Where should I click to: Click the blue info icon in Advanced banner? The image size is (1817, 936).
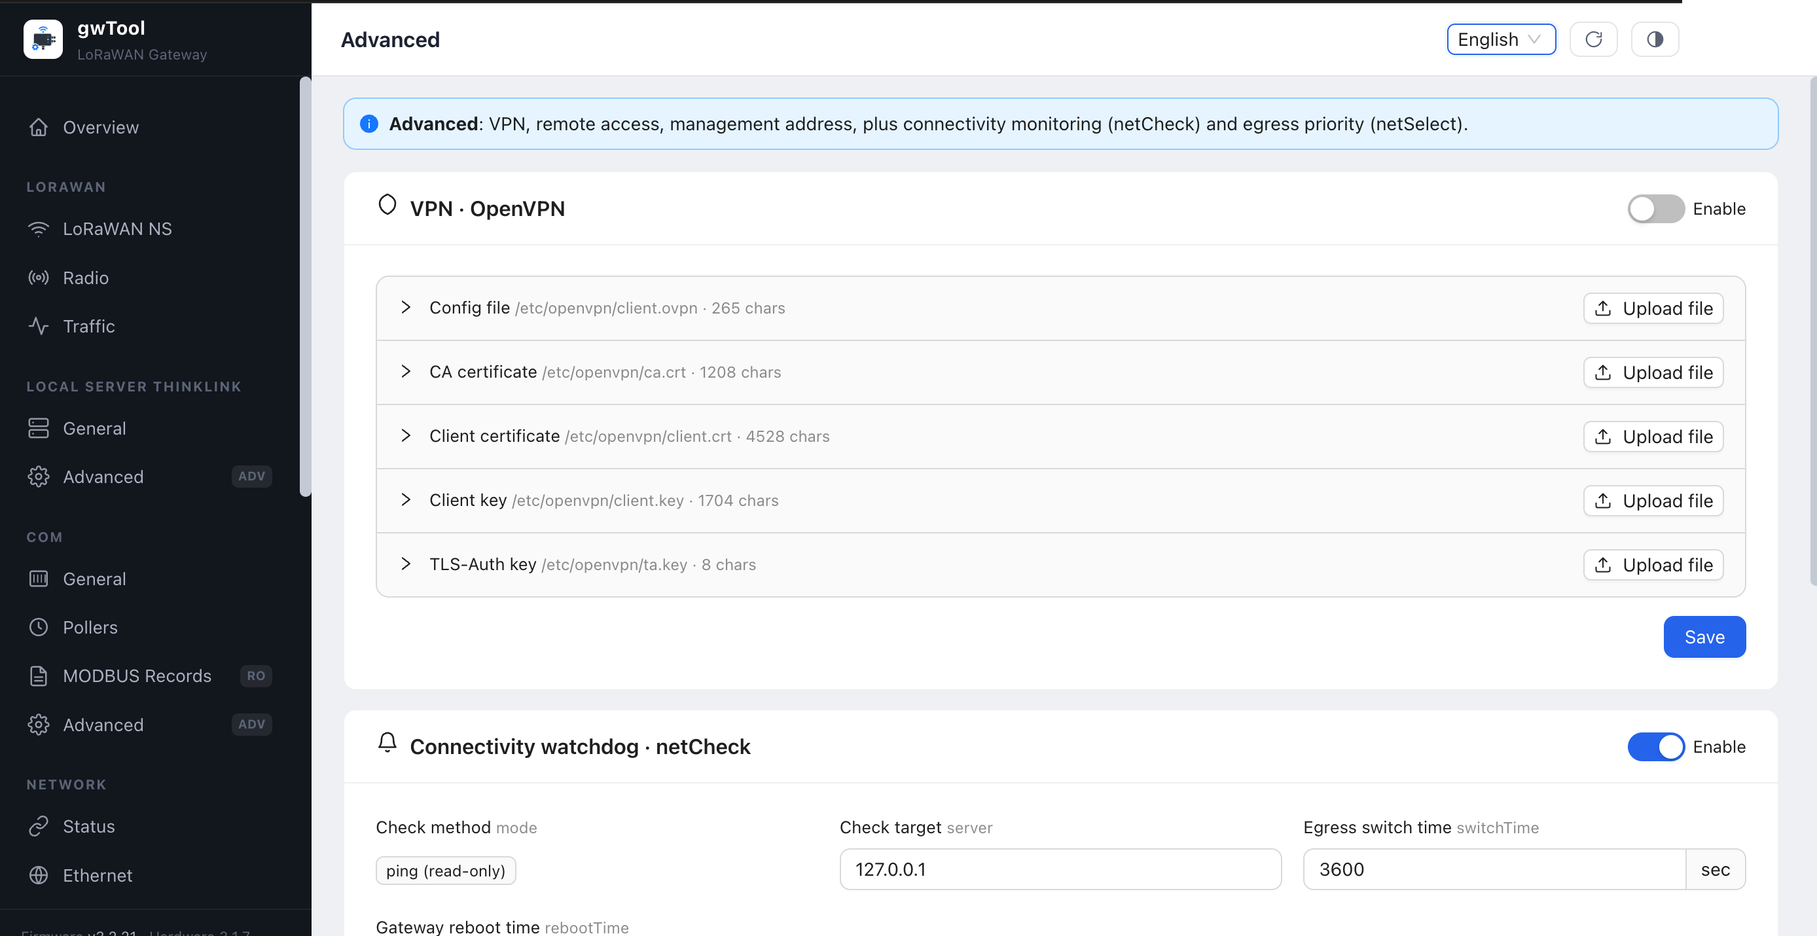[369, 124]
